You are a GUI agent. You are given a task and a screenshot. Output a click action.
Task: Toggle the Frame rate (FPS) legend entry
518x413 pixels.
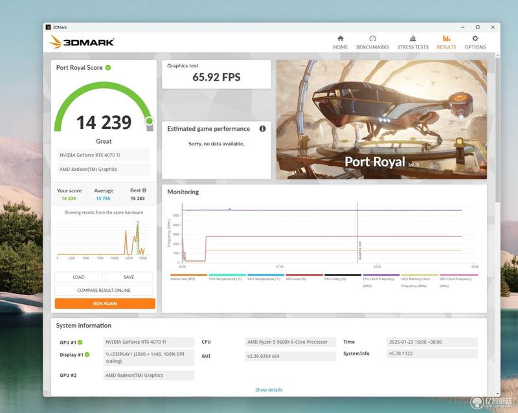click(188, 277)
